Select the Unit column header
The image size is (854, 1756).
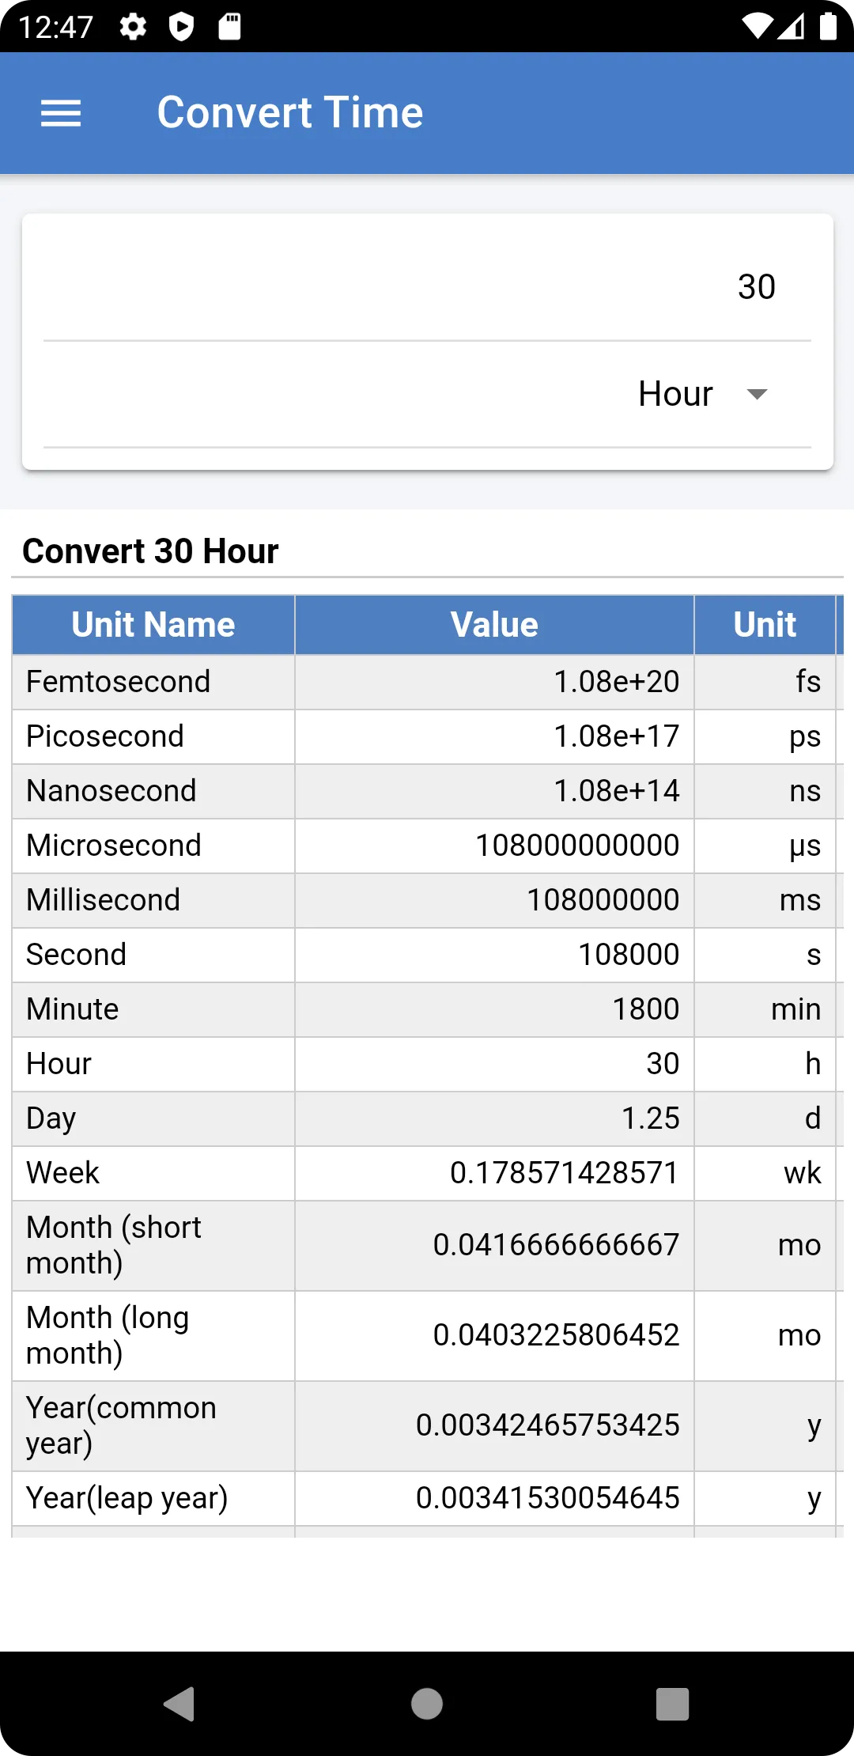click(765, 625)
